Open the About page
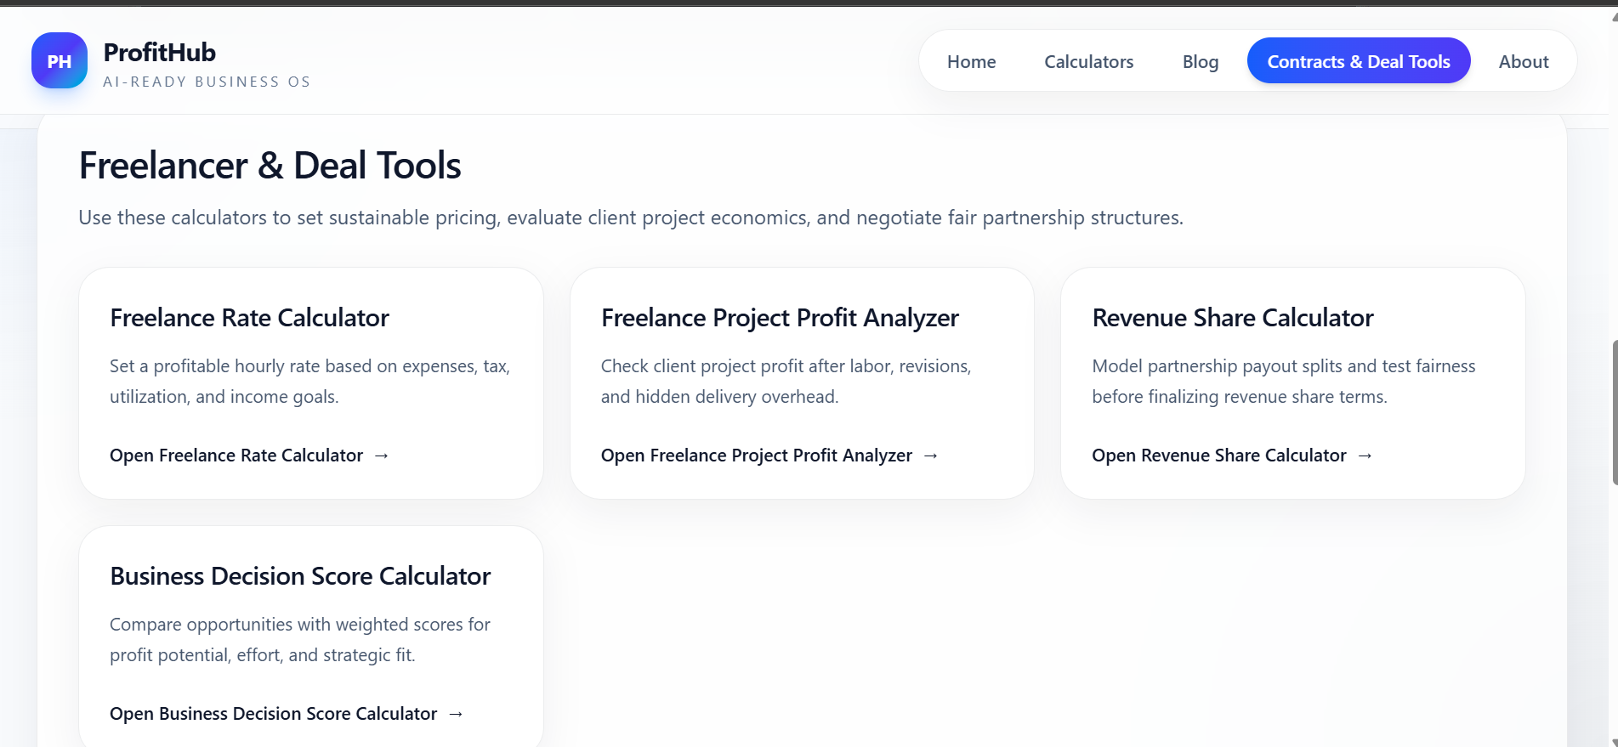The image size is (1618, 747). click(x=1523, y=61)
